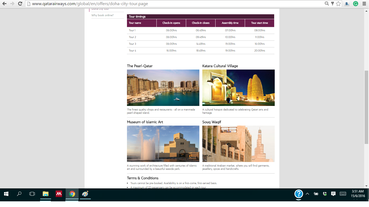Select the 'Doha city tour' sidebar link
Image resolution: width=369 pixels, height=207 pixels.
(100, 9)
